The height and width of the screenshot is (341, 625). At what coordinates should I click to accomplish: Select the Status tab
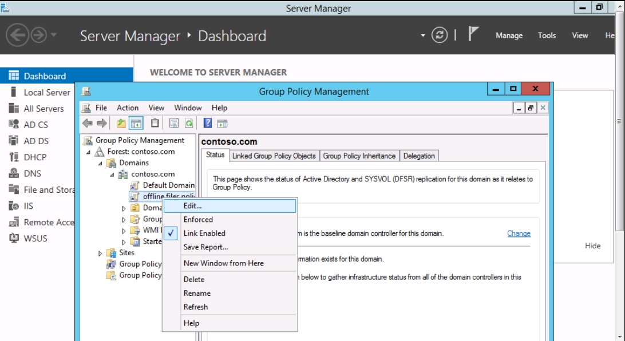pos(215,155)
